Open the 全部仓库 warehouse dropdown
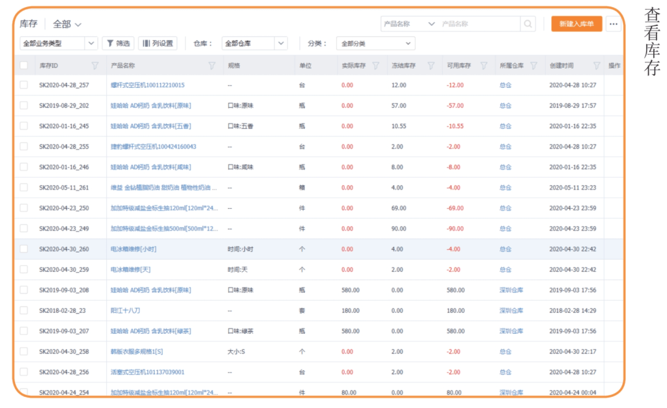 coord(255,44)
